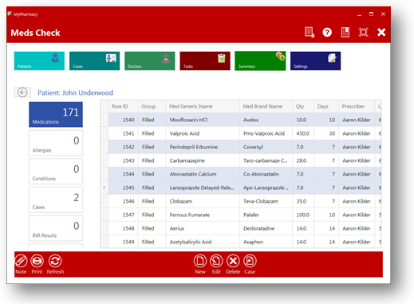Select the Acetylsalicylic Acid cell
The image size is (414, 304).
pos(203,242)
